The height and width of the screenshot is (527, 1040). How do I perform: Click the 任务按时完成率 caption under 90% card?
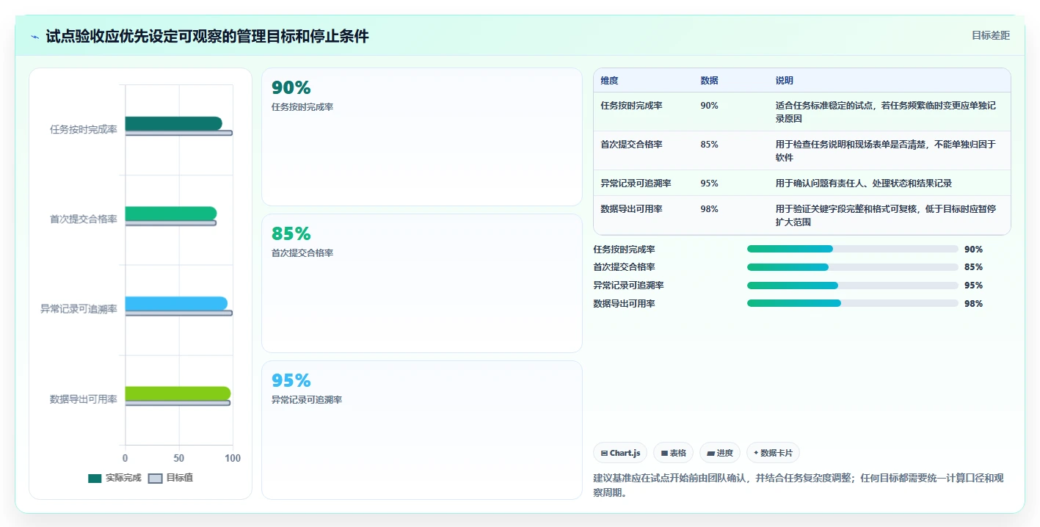tap(302, 107)
